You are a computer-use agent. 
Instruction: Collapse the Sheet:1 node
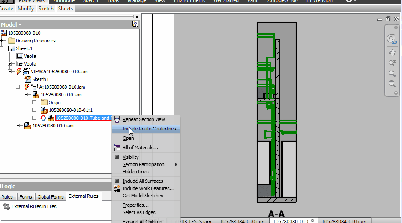click(2, 48)
